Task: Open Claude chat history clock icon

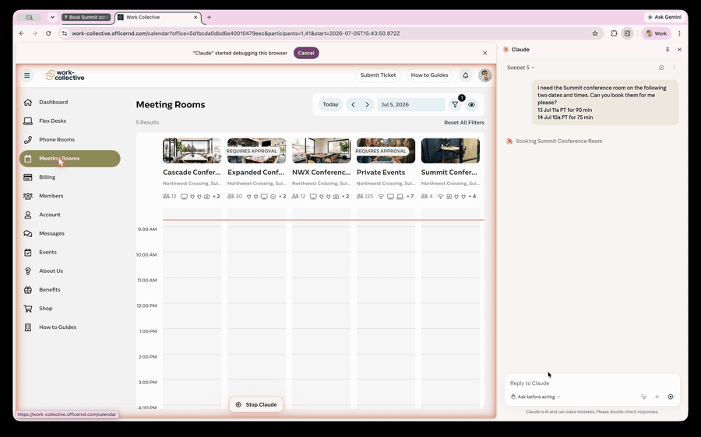Action: 661,68
